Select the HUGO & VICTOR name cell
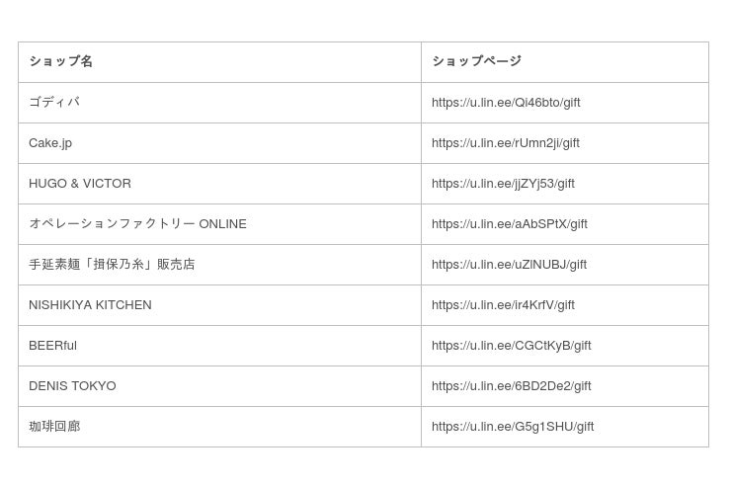731x487 pixels. pyautogui.click(x=80, y=184)
